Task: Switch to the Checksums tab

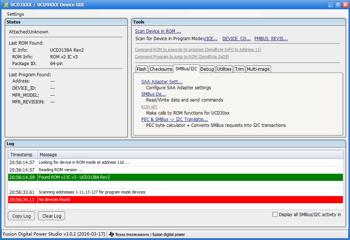Action: (161, 69)
